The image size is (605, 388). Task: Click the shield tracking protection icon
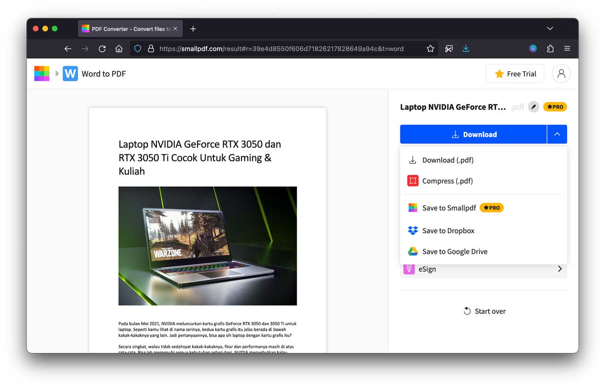(x=138, y=49)
